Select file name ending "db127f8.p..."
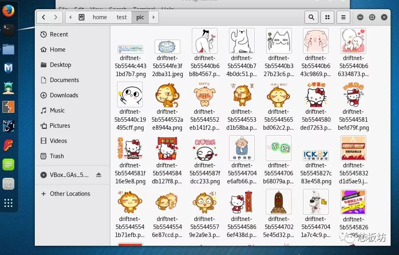The width and height of the screenshot is (399, 255). pos(167,173)
